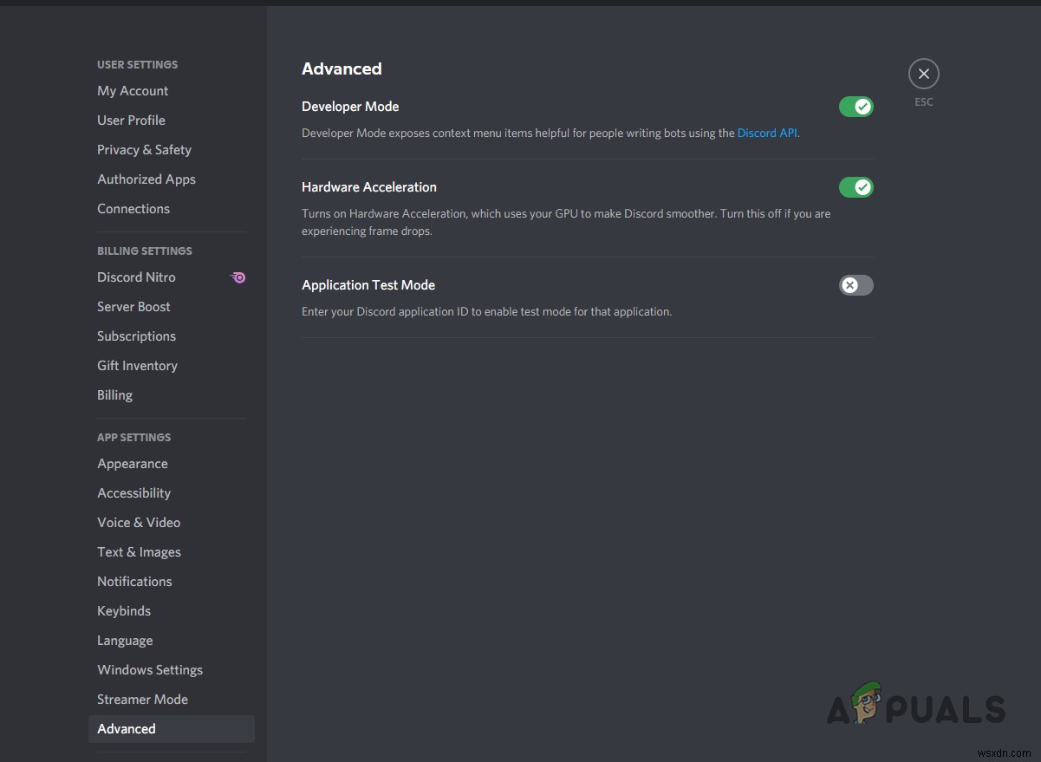Open Streamer Mode settings
Image resolution: width=1041 pixels, height=762 pixels.
(x=142, y=699)
